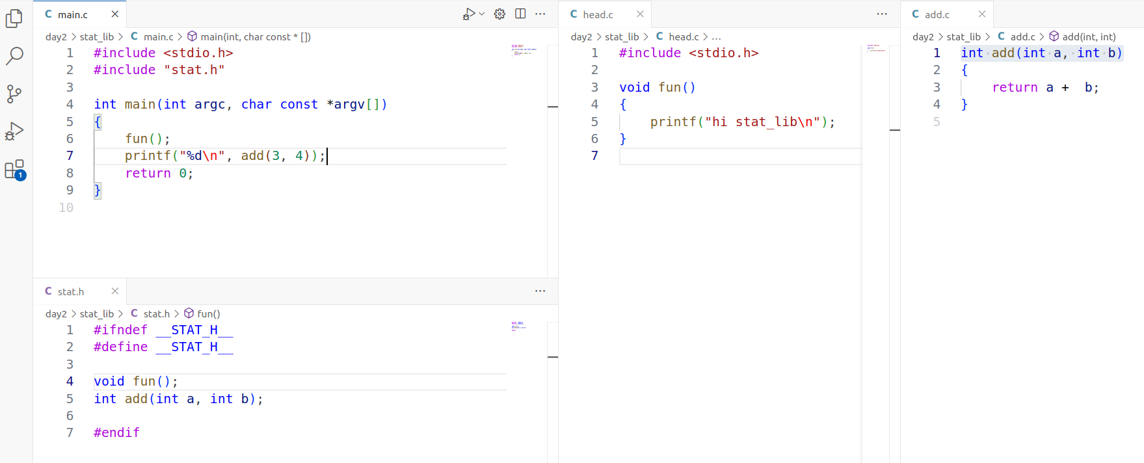
Task: Click day2 in main.c breadcrumb
Action: (56, 37)
